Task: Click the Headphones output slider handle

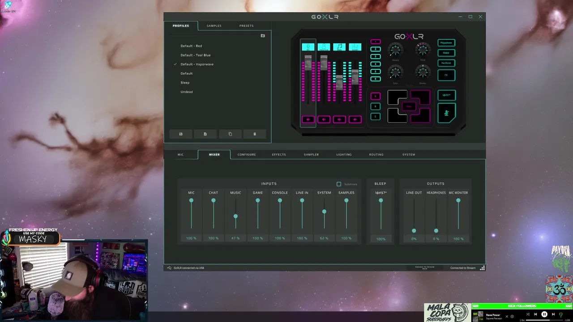Action: click(x=436, y=231)
